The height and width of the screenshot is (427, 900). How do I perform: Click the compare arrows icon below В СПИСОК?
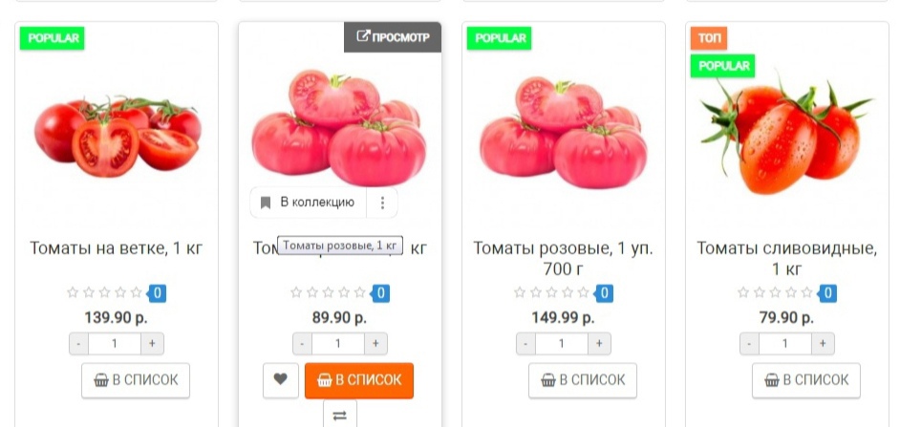pos(340,415)
